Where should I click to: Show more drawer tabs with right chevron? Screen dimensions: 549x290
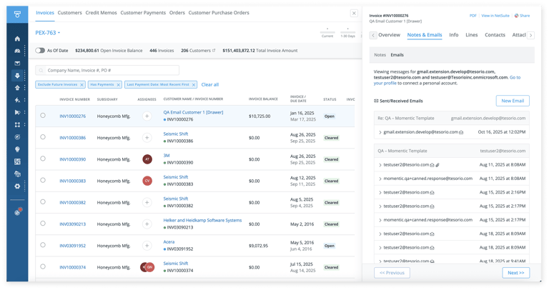[531, 35]
